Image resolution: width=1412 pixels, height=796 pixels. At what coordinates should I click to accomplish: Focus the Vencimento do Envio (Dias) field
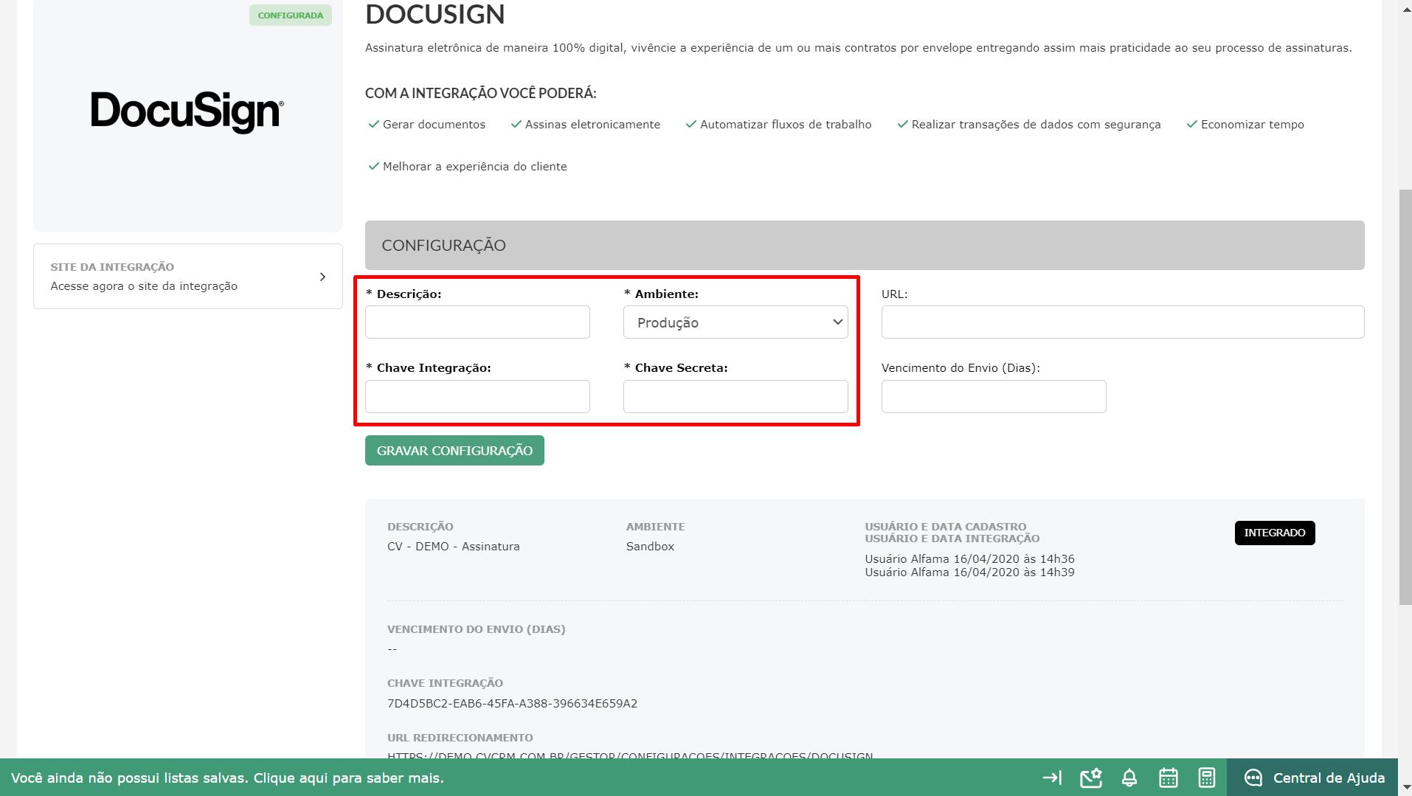[x=994, y=397]
